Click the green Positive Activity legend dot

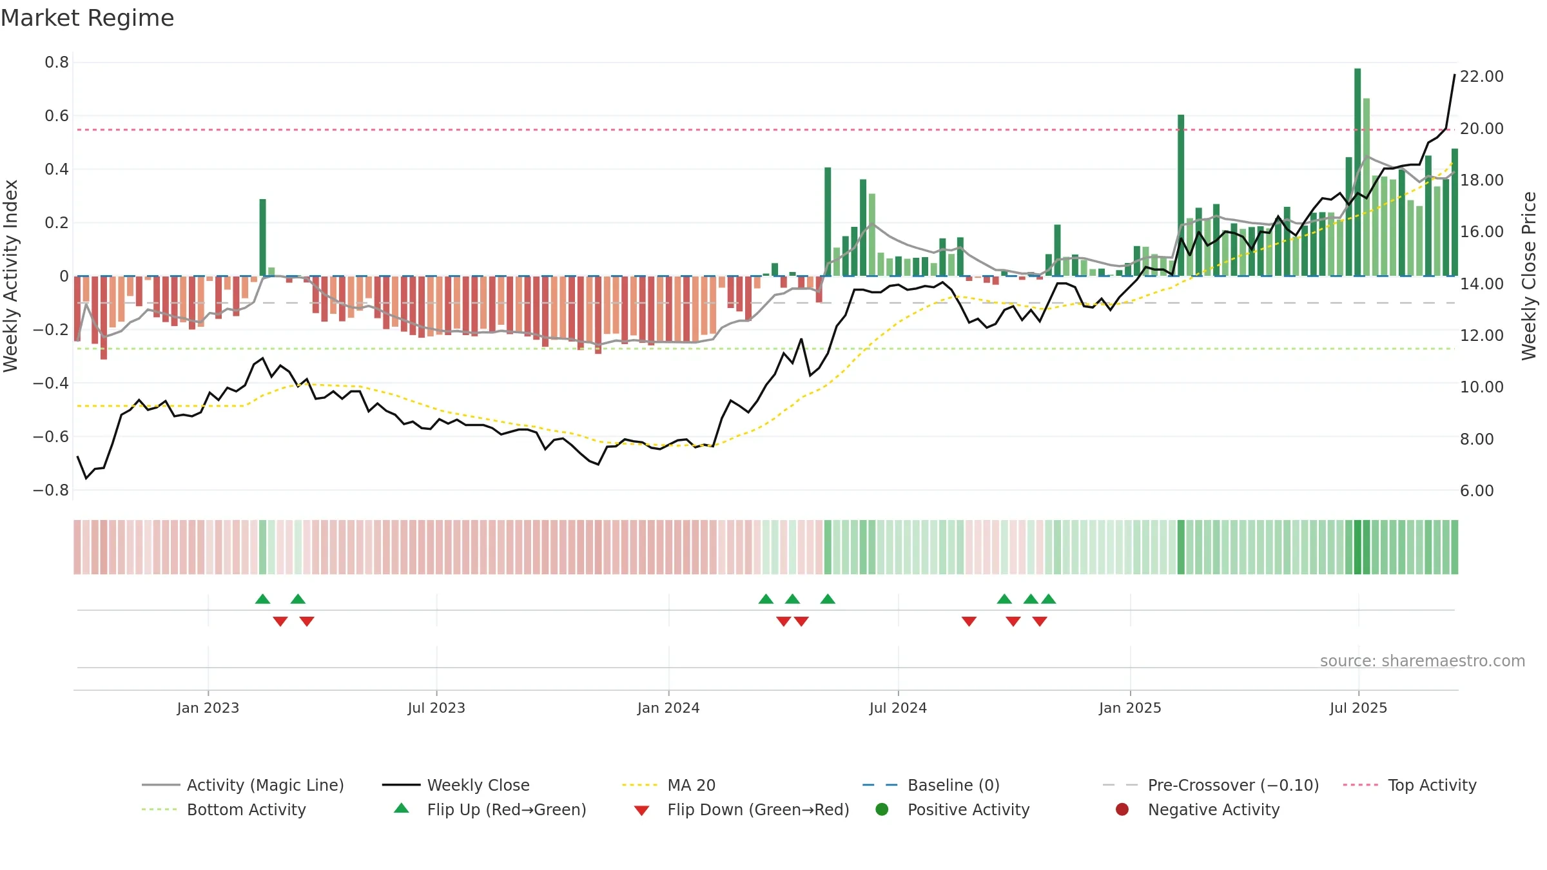click(x=882, y=809)
